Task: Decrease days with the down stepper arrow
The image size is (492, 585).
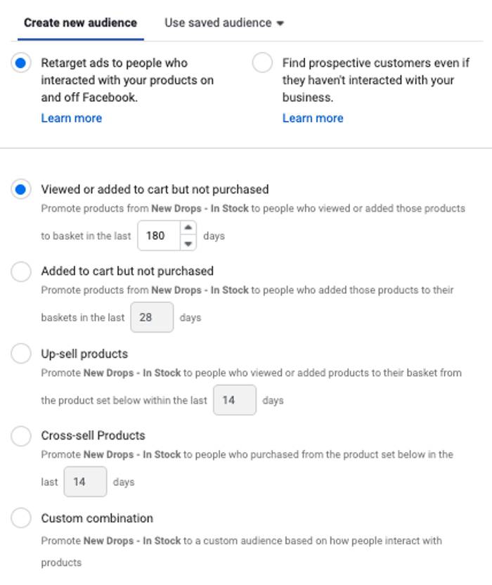Action: pyautogui.click(x=188, y=243)
